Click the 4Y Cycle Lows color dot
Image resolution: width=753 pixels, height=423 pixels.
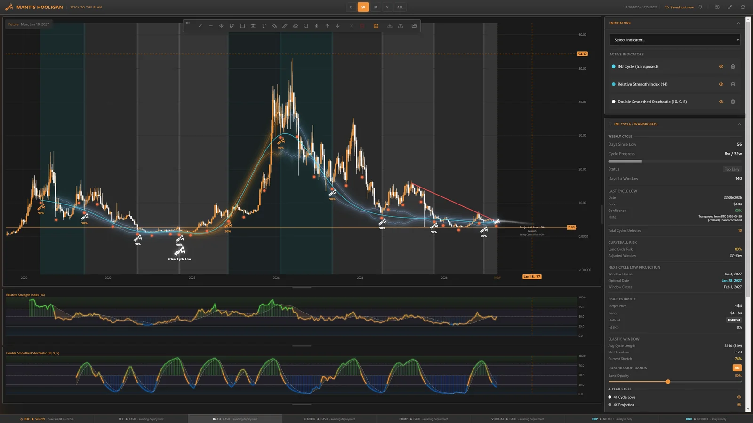610,397
